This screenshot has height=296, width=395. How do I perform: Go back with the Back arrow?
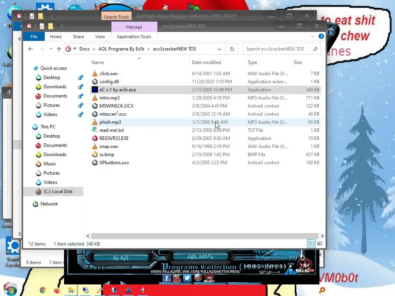[30, 49]
